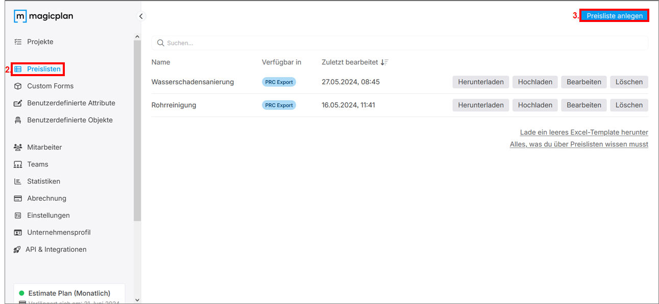
Task: Download the Wasserschadensanierung price list
Action: (480, 82)
